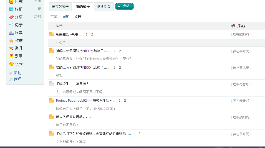Image resolution: width=265 pixels, height=148 pixels.
Task: Show the 主题 filter list
Action: (54, 17)
